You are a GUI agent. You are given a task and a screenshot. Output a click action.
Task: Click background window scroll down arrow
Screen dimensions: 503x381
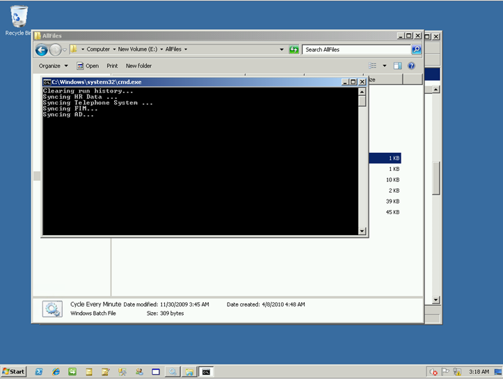pyautogui.click(x=436, y=300)
